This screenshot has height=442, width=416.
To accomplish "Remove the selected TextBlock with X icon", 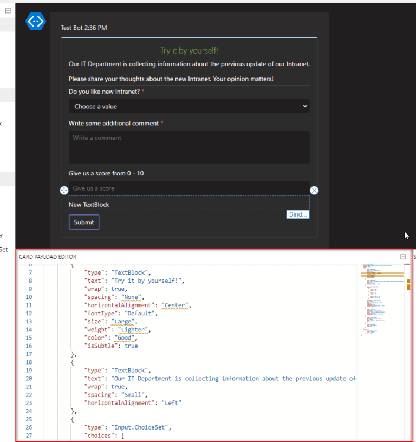I will coord(314,190).
